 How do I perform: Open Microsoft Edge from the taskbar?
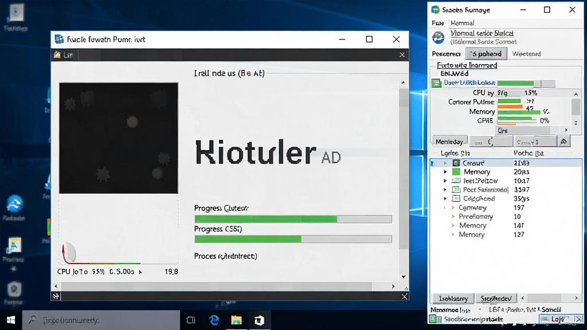click(214, 320)
